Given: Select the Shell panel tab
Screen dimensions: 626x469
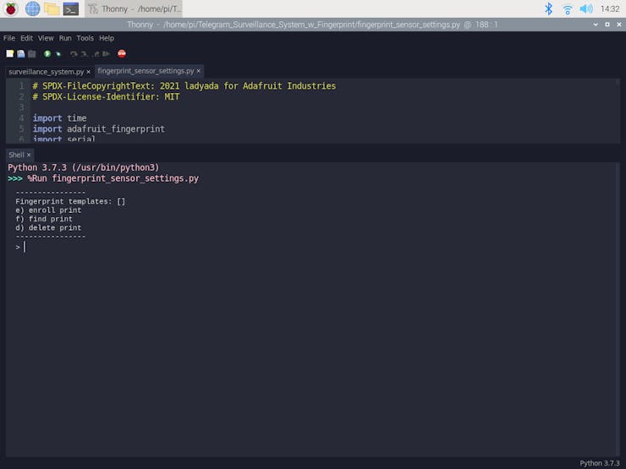Looking at the screenshot, I should tap(16, 155).
